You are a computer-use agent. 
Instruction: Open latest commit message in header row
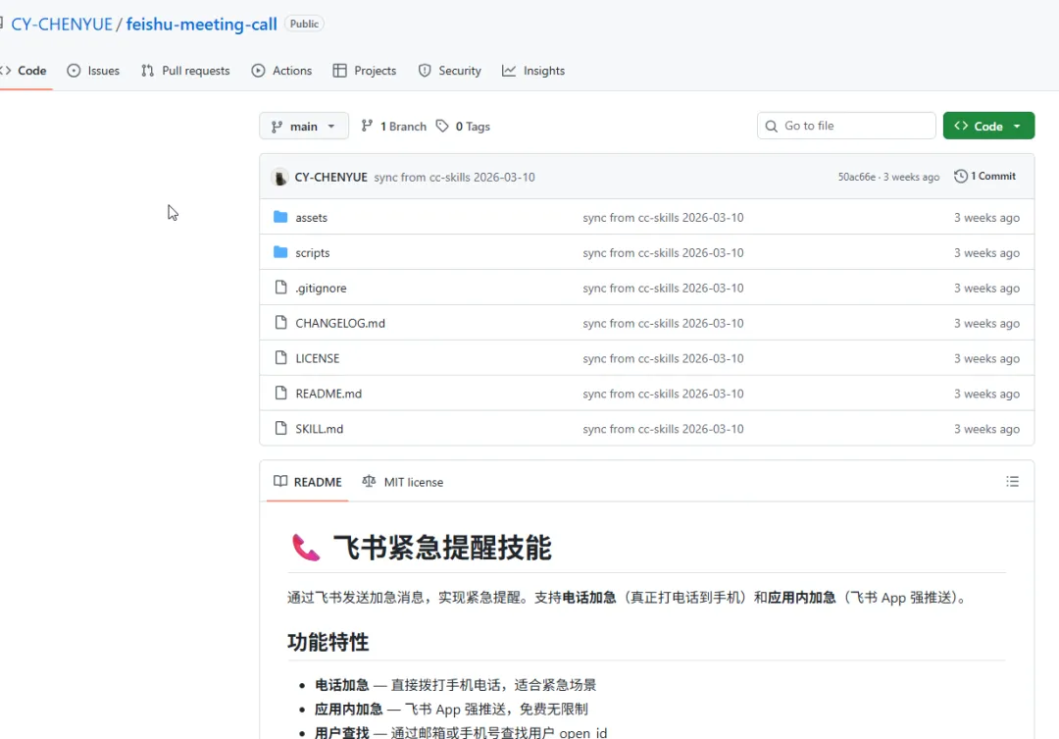click(x=455, y=177)
